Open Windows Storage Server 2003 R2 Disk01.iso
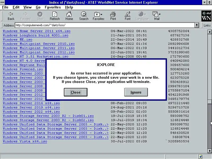 [48, 116]
